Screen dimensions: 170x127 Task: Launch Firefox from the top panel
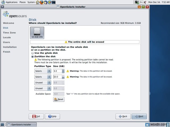point(42,2)
